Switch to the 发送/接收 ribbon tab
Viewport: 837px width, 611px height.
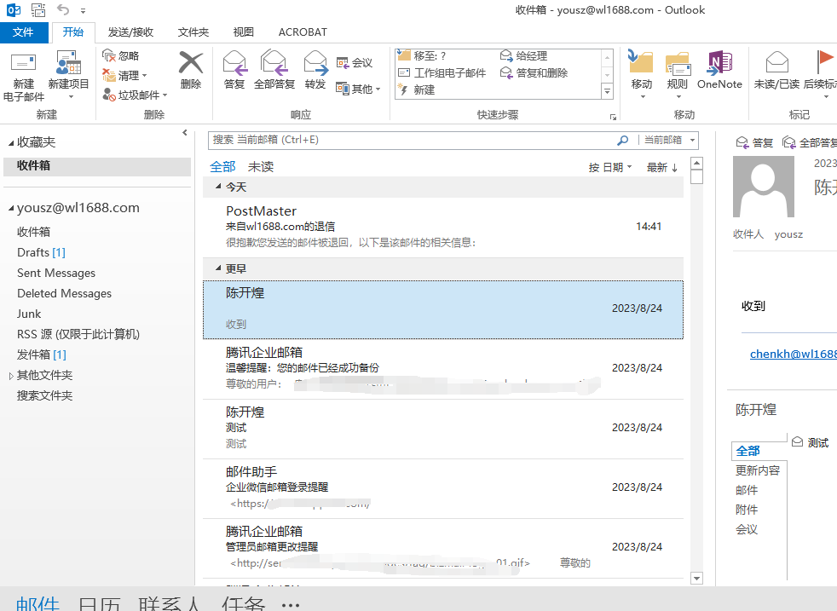tap(130, 32)
